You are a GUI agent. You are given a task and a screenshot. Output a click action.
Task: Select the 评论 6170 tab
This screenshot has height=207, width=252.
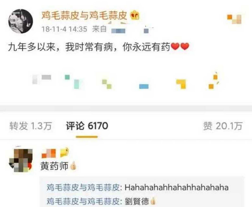[x=87, y=126]
